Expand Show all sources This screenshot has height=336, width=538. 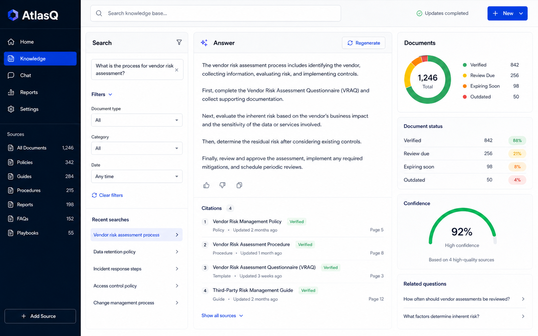pyautogui.click(x=222, y=316)
